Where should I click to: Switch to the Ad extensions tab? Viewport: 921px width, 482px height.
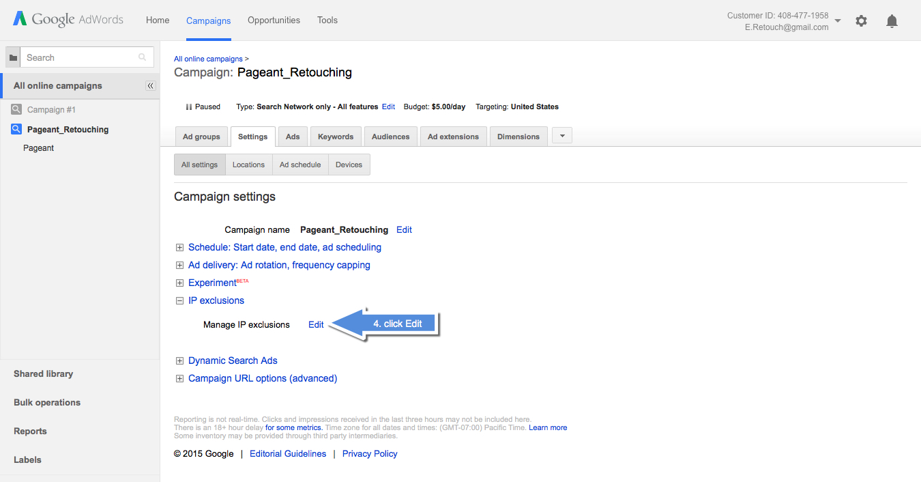click(454, 137)
